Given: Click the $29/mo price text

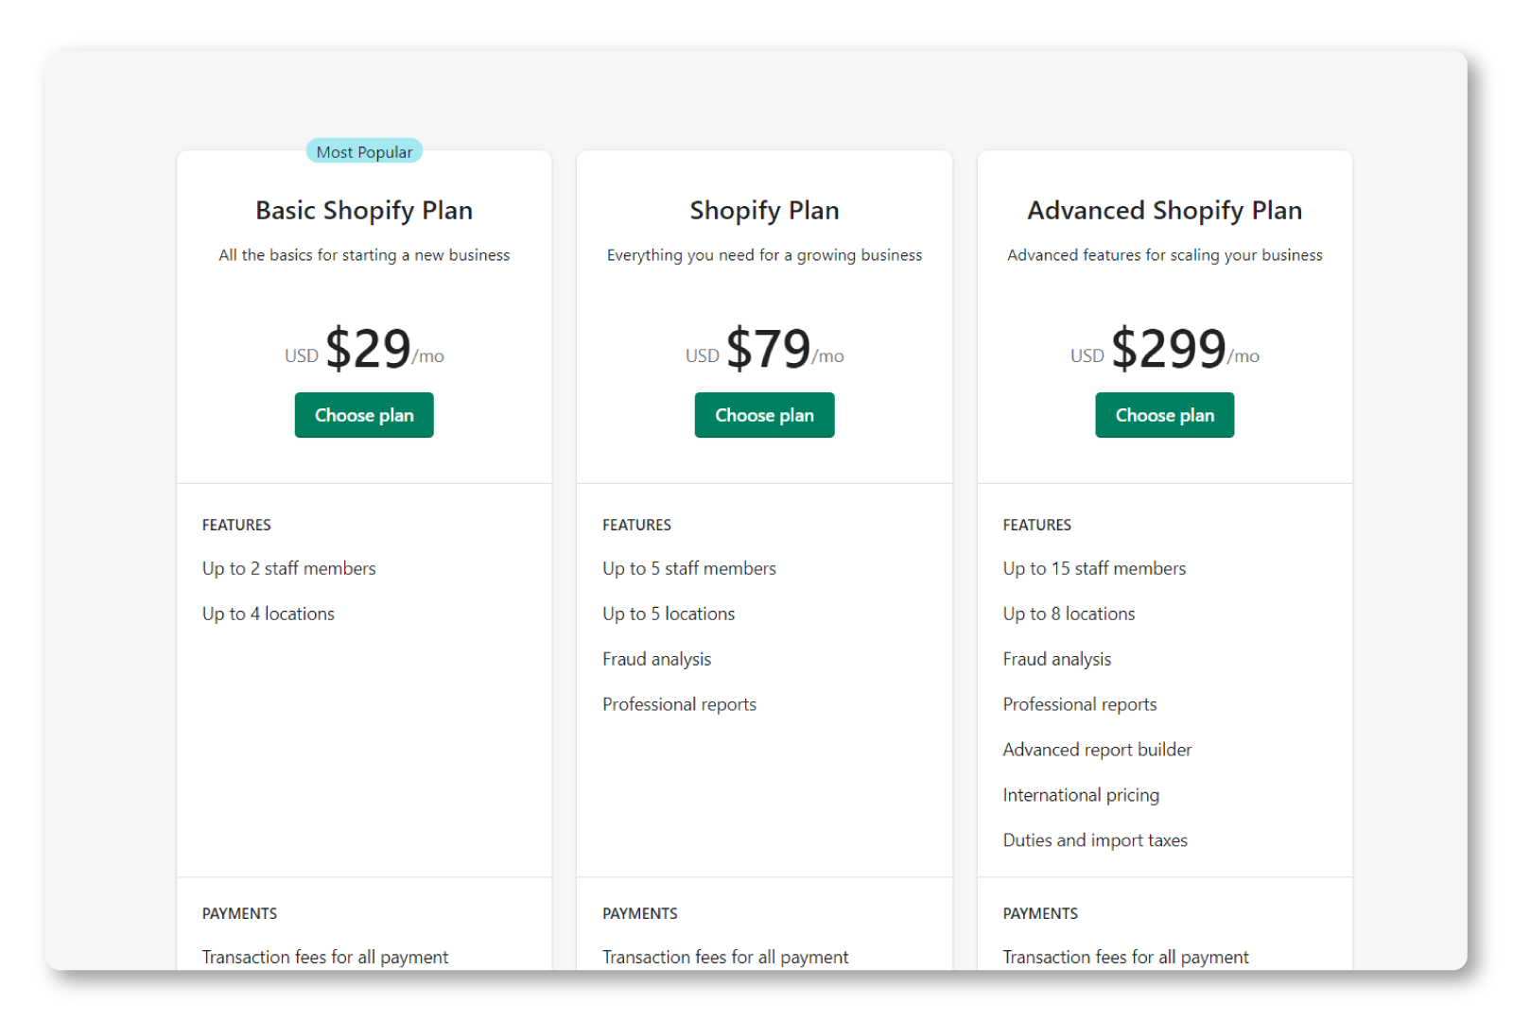Looking at the screenshot, I should [x=369, y=349].
